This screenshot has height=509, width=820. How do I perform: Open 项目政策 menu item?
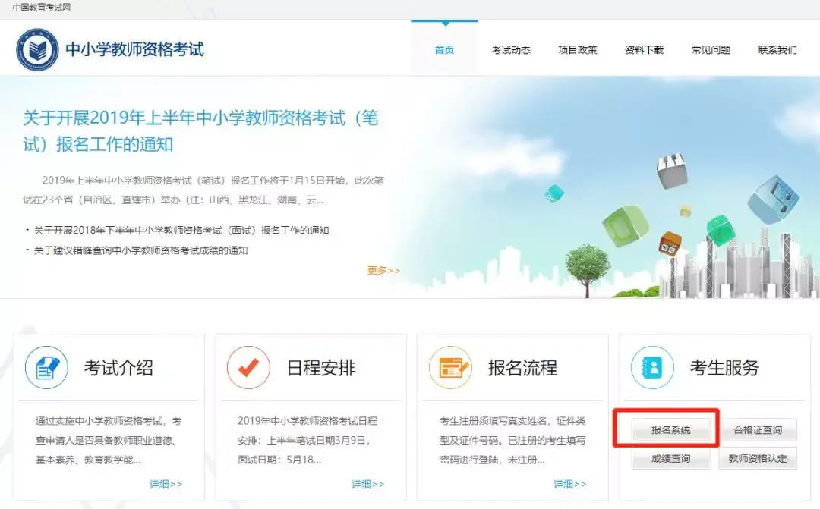pyautogui.click(x=577, y=50)
